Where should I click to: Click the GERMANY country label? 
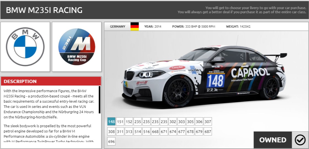(x=118, y=26)
